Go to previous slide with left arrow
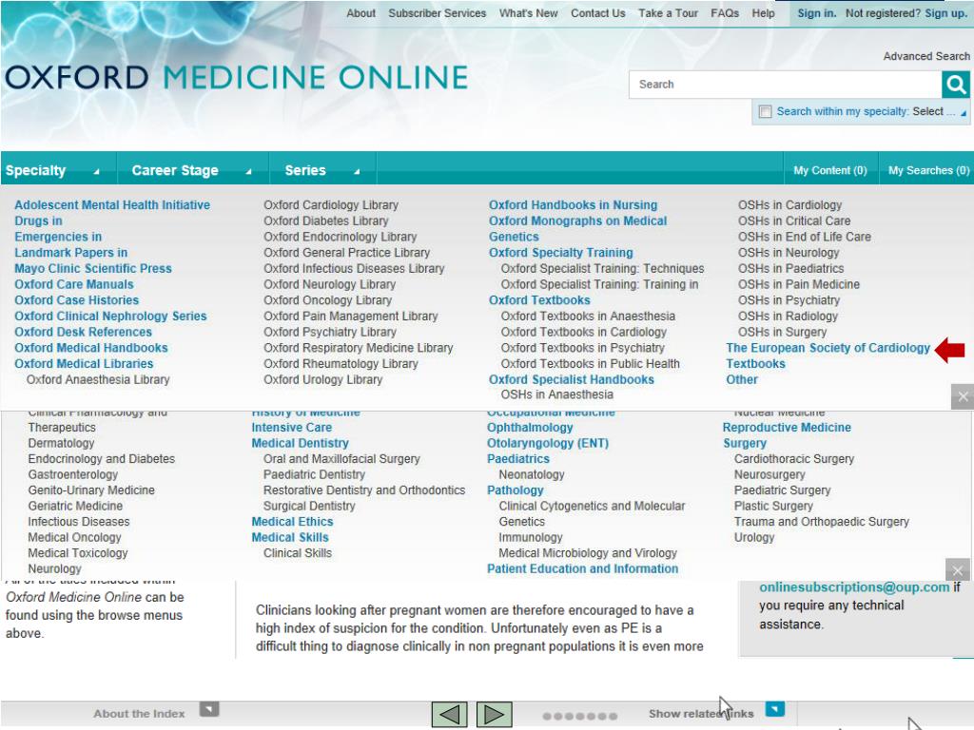974x730 pixels. pyautogui.click(x=449, y=714)
